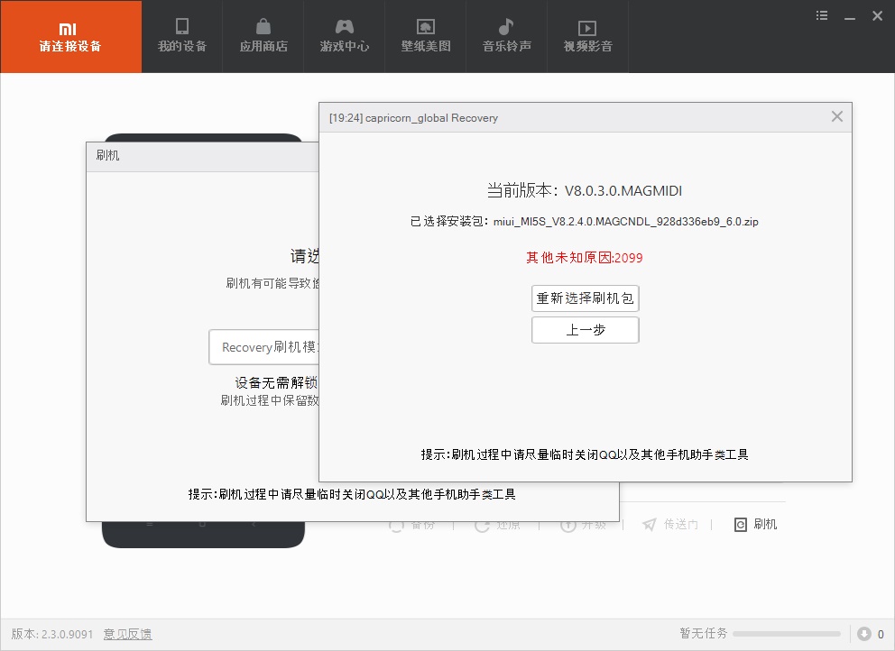
Task: Click the 上一步 previous step button
Action: (x=586, y=330)
